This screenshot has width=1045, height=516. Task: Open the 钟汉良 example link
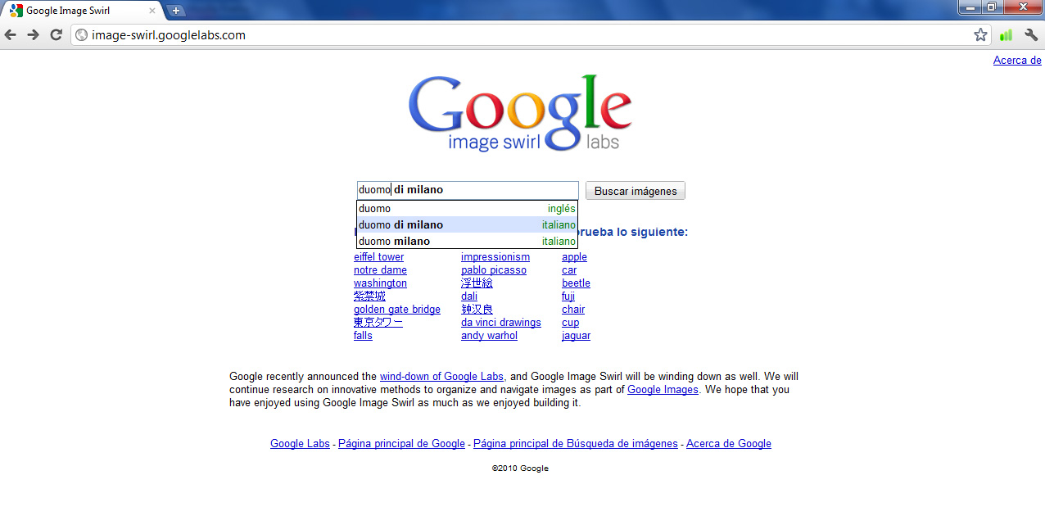(x=477, y=310)
